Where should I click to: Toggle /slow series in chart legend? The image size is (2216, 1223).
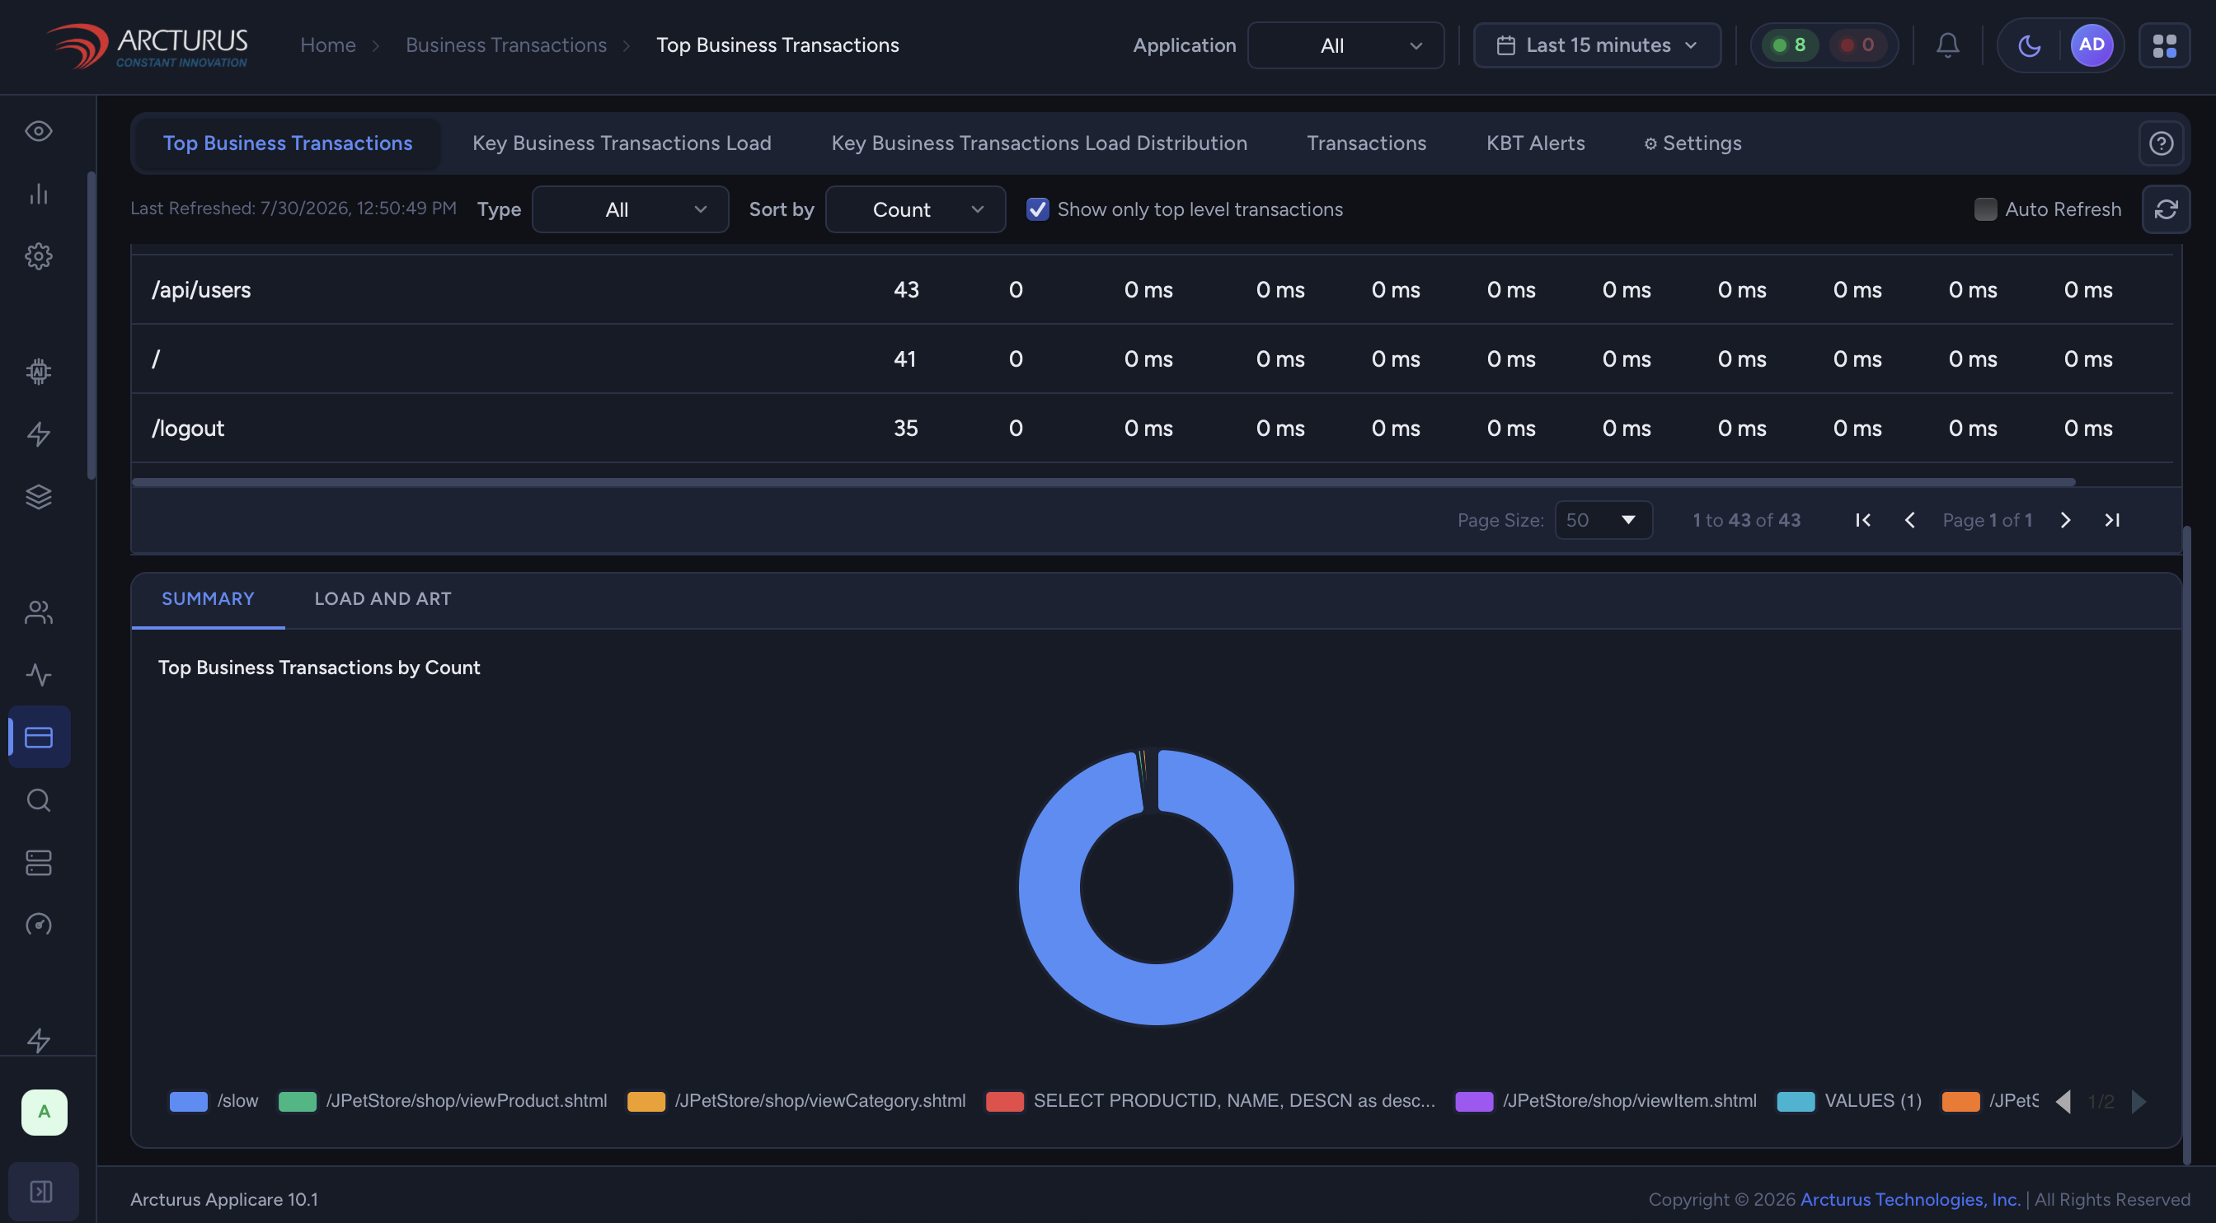click(x=214, y=1101)
